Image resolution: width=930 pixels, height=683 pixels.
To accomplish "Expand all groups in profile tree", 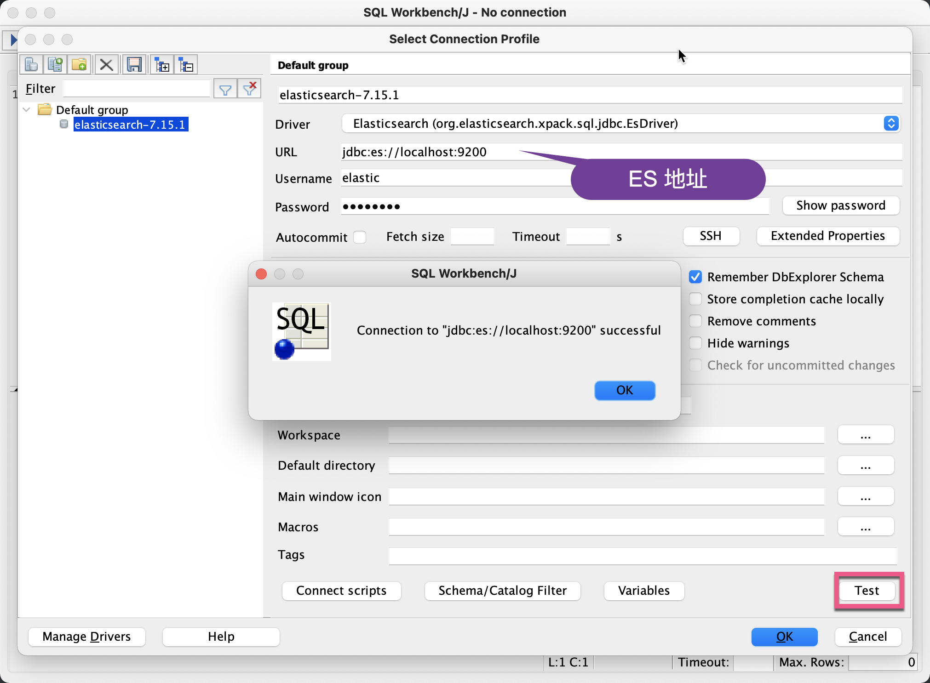I will 162,64.
